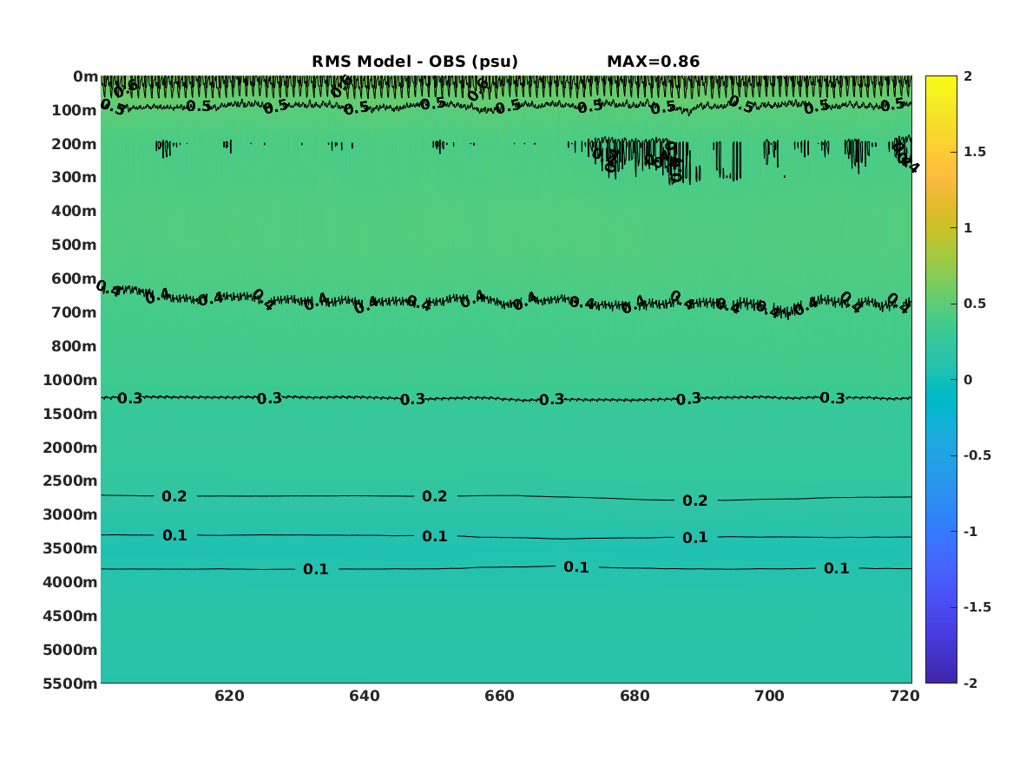This screenshot has height=759, width=1013.
Task: Select the '3000m' depth tick label
Action: (x=69, y=514)
